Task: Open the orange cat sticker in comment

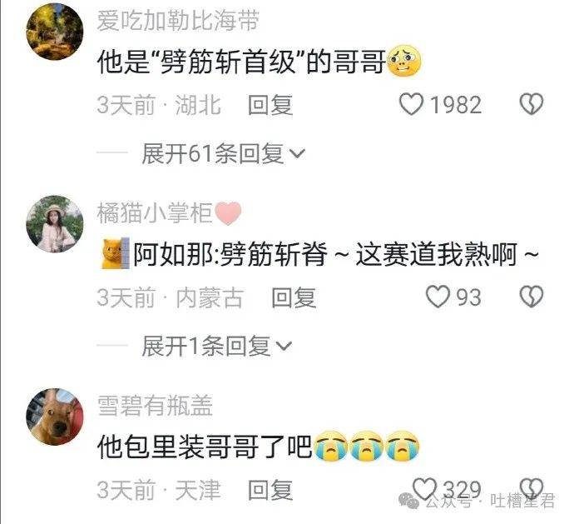Action: 115,253
